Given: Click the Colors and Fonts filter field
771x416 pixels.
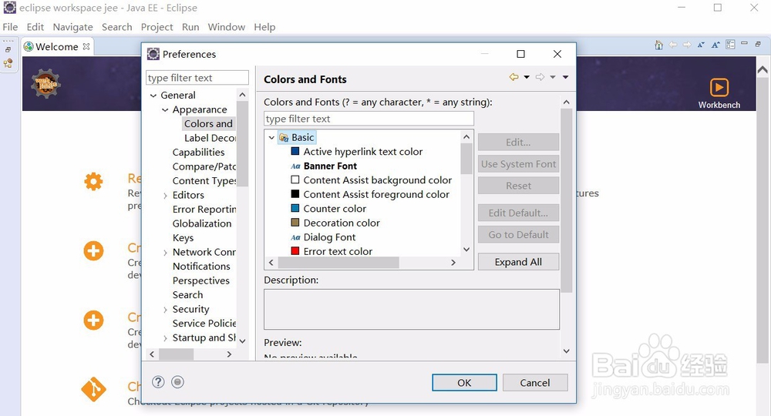Looking at the screenshot, I should tap(369, 119).
